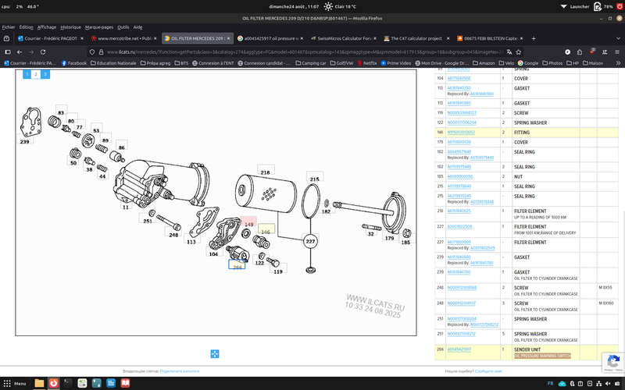Open the extensions puzzle icon
The height and width of the screenshot is (390, 625).
click(x=580, y=51)
